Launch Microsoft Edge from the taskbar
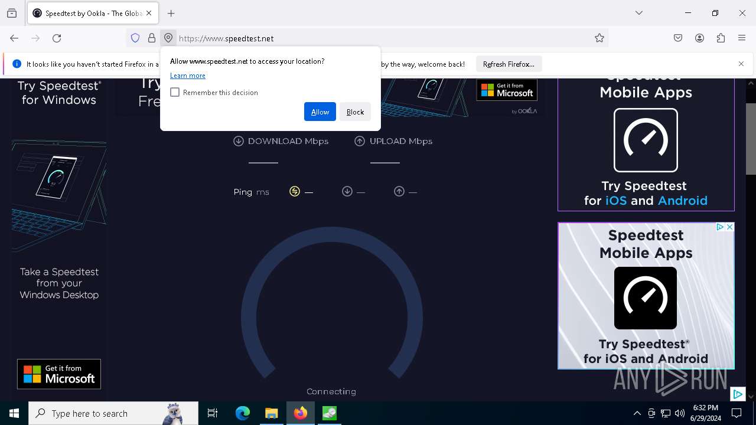The width and height of the screenshot is (756, 425). pyautogui.click(x=243, y=413)
